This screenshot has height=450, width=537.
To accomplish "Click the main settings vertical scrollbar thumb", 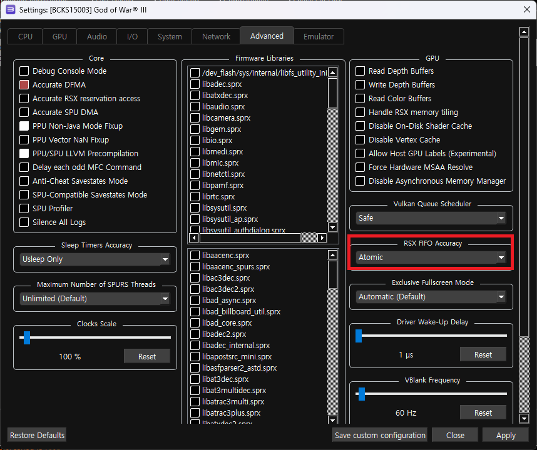I will 524,187.
